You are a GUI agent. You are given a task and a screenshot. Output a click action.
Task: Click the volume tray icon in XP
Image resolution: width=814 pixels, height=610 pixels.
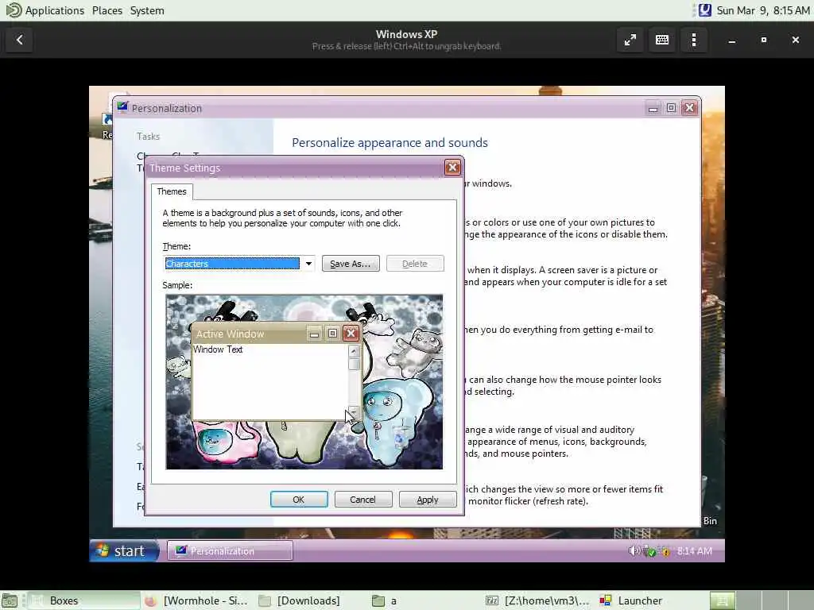click(634, 551)
